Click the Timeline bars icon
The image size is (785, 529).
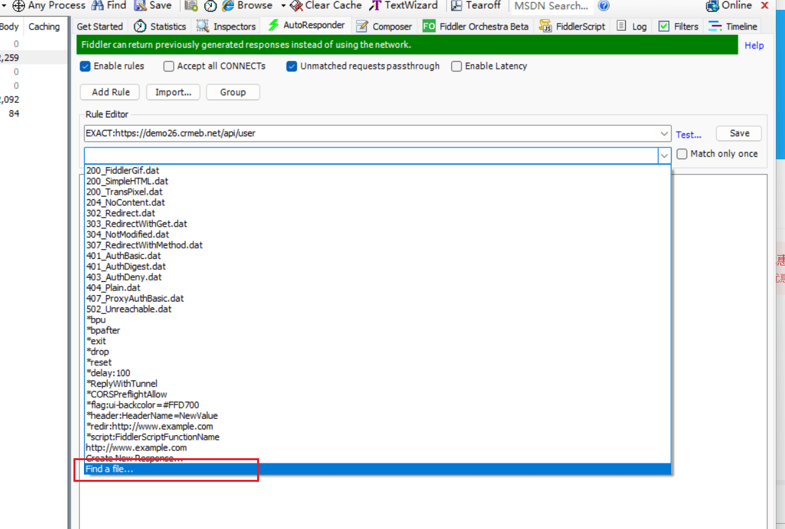click(x=715, y=26)
